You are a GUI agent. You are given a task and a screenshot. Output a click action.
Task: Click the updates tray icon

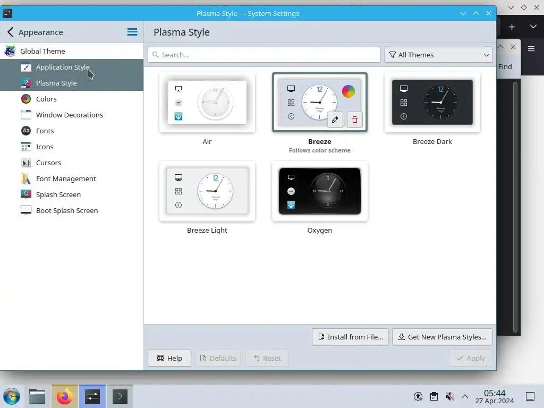point(418,396)
